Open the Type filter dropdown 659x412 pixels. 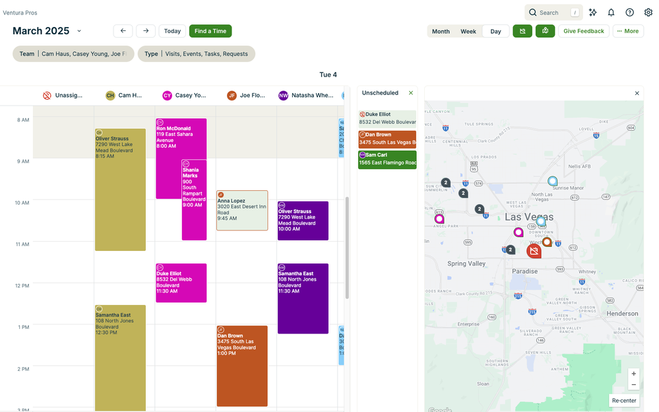tap(196, 54)
